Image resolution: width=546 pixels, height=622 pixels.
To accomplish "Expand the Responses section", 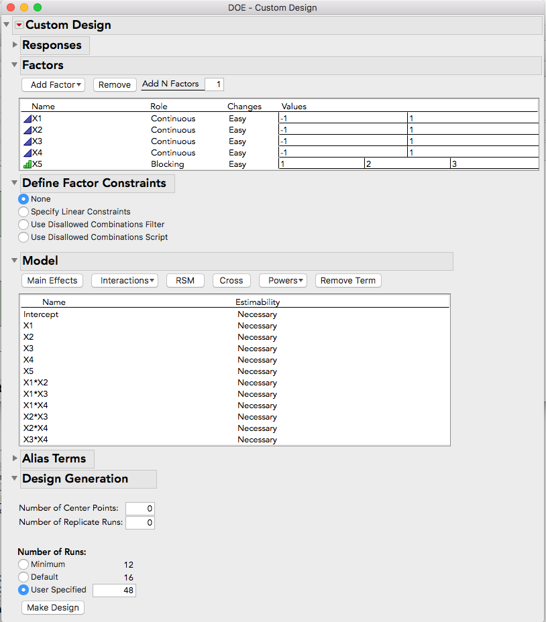I will click(x=15, y=44).
